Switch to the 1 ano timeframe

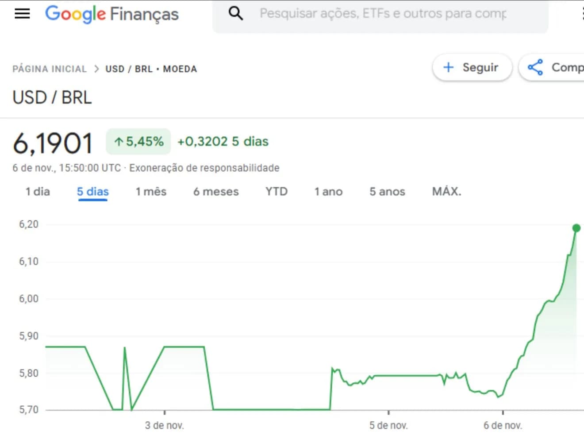click(x=328, y=192)
